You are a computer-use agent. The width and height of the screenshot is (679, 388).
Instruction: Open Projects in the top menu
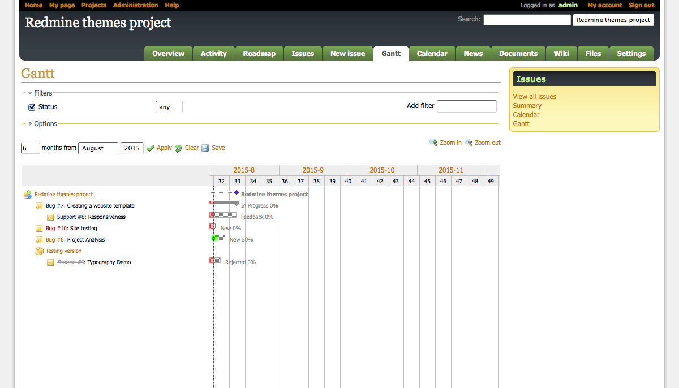click(94, 5)
